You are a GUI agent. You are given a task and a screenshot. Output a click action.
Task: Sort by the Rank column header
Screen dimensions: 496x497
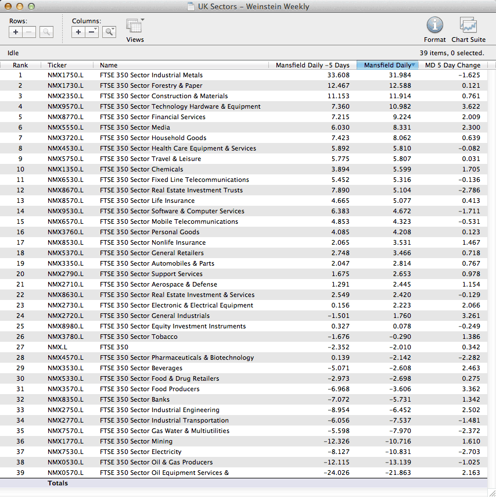20,65
